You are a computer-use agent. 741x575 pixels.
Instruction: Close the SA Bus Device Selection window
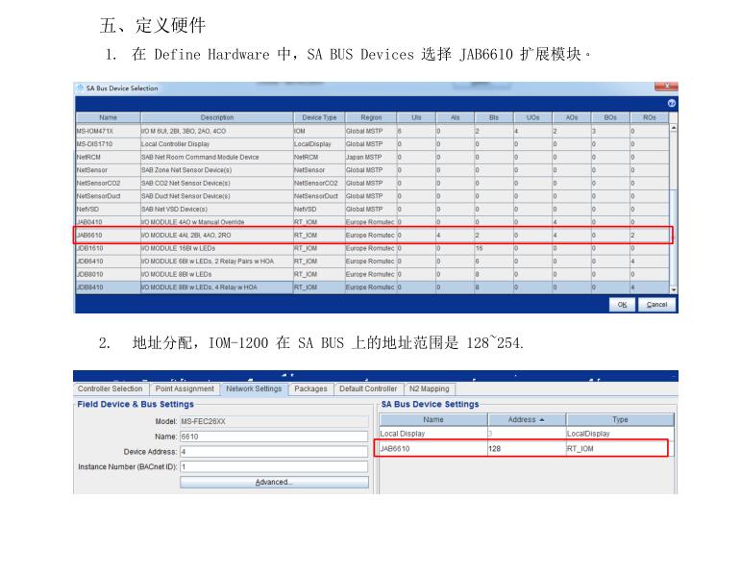[x=665, y=87]
